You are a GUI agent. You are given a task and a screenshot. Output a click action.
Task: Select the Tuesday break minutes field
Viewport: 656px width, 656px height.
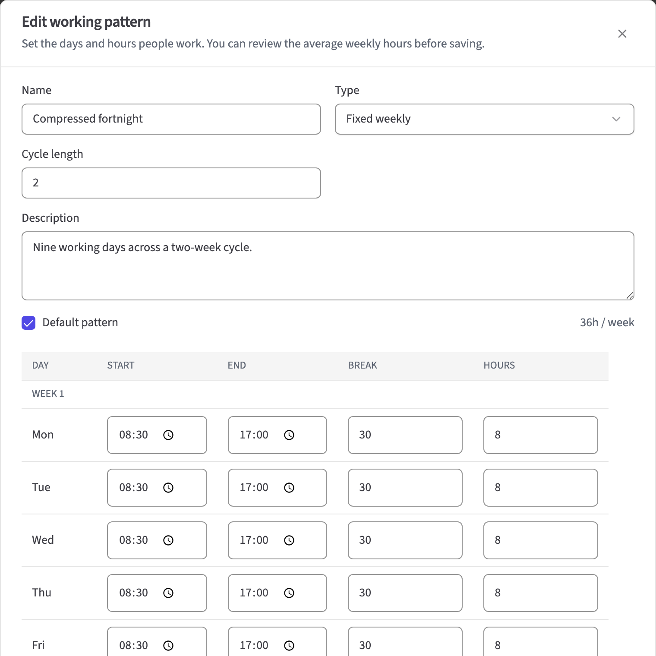[405, 488]
